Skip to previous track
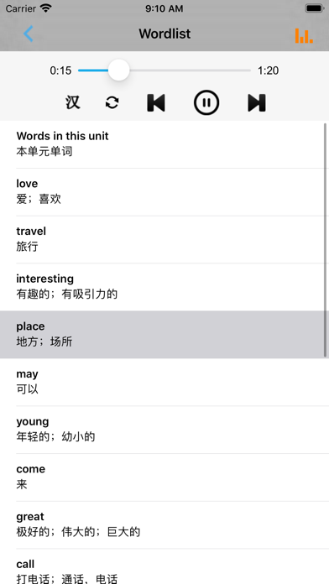Viewport: 329px width, 584px height. pyautogui.click(x=156, y=102)
